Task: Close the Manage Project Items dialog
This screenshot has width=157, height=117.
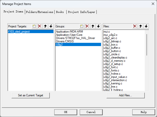Action: [x=153, y=4]
